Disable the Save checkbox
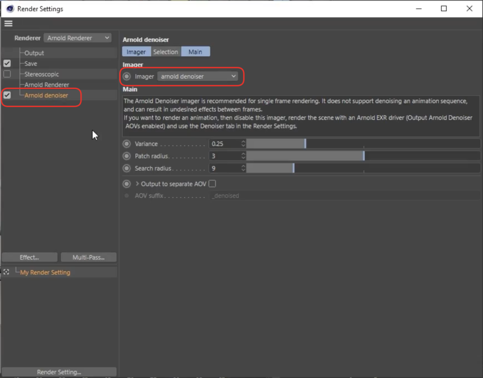This screenshot has width=483, height=378. [x=7, y=63]
